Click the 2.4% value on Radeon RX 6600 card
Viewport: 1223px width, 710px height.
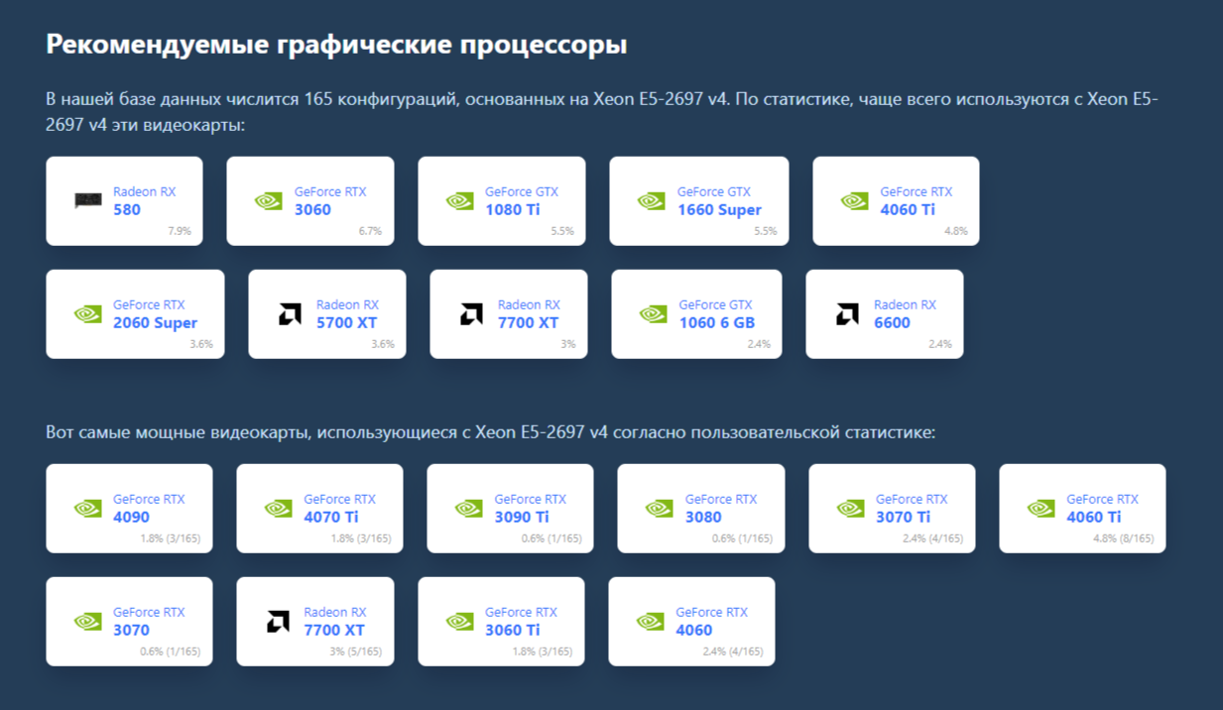pos(940,344)
